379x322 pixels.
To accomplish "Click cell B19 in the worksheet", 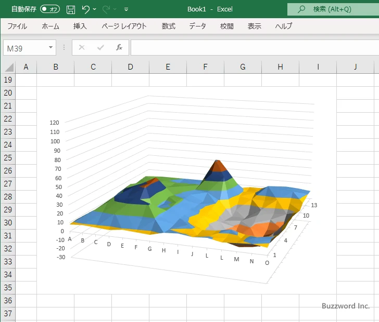I will pyautogui.click(x=56, y=80).
